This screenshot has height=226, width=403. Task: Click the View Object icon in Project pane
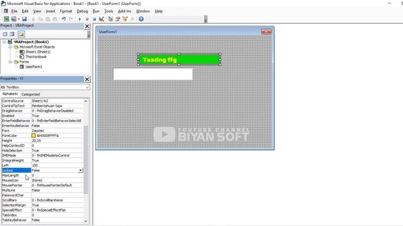click(x=12, y=34)
